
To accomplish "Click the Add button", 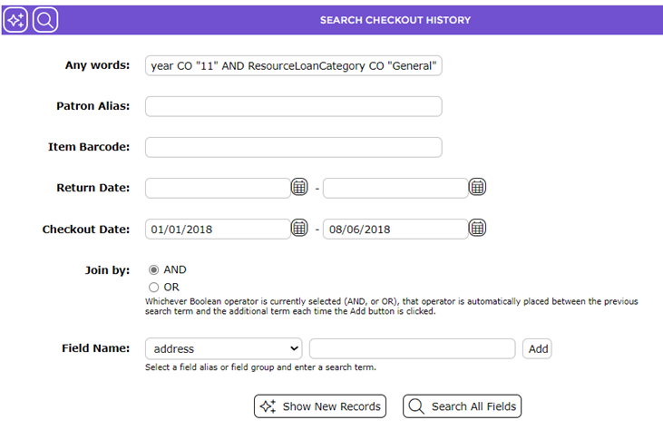I will point(537,349).
